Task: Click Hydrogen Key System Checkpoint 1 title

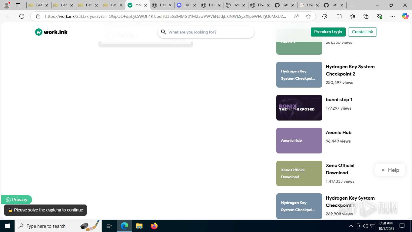Action: click(x=350, y=202)
